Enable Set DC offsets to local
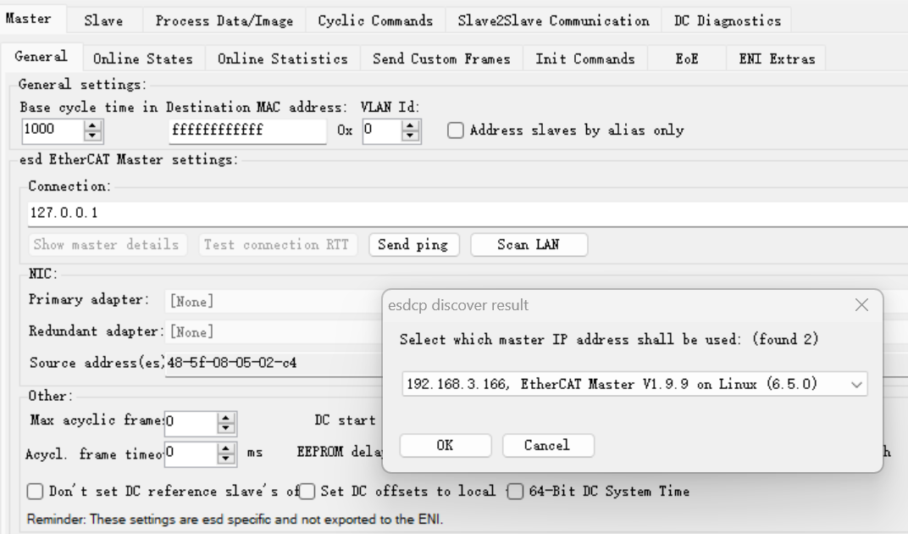This screenshot has width=908, height=534. (x=307, y=492)
